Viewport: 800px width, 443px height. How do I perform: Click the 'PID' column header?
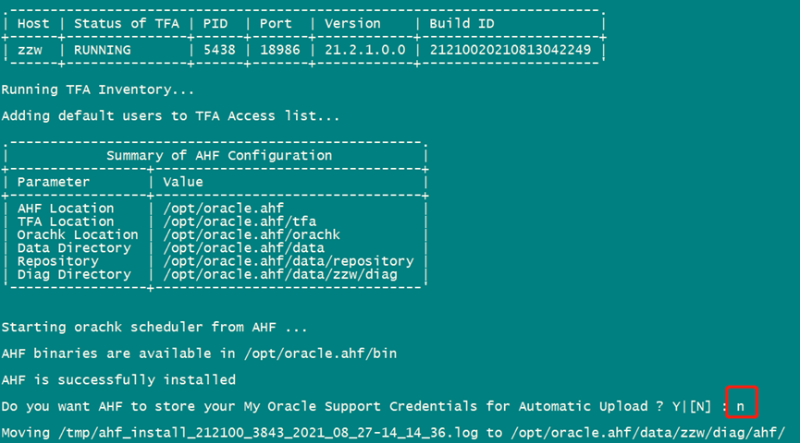coord(215,23)
